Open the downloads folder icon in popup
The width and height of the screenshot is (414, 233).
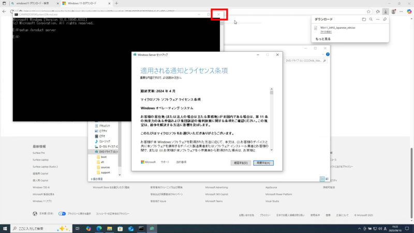point(364,19)
